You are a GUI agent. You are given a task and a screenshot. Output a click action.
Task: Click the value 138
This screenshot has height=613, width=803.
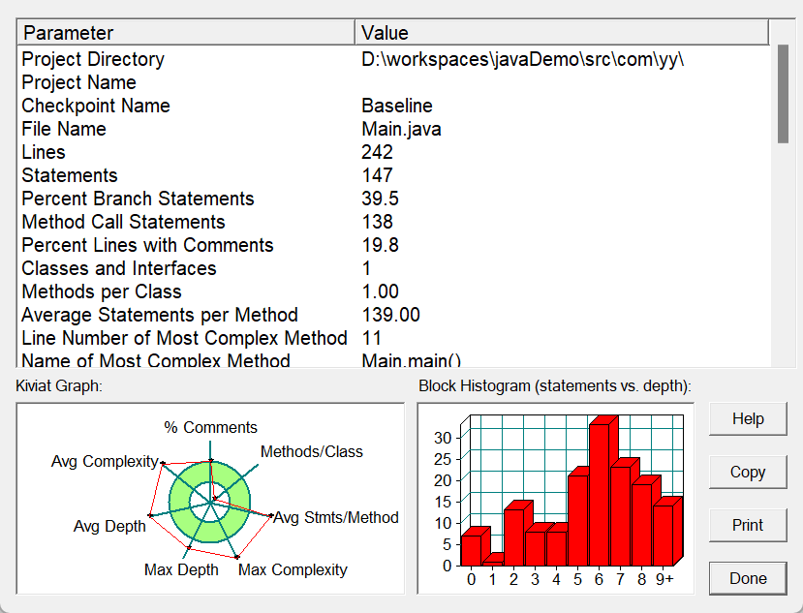pos(377,222)
